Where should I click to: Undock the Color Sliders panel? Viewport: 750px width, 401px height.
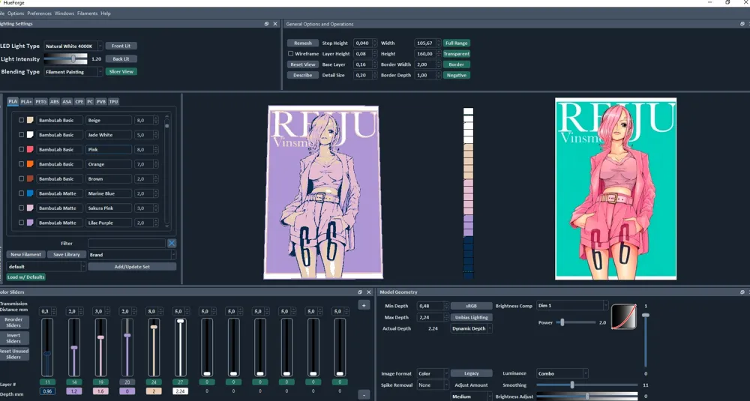[x=360, y=292]
